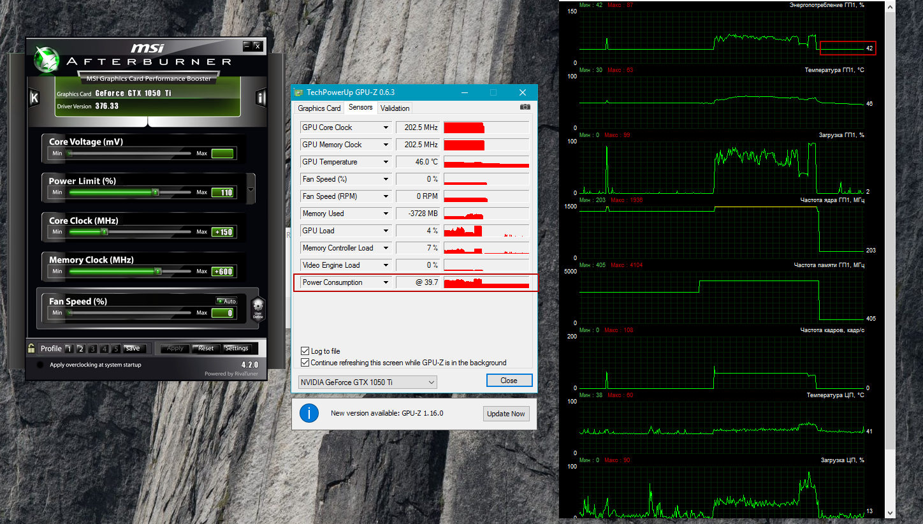Click the Power Limit slider handle
923x524 pixels.
156,192
